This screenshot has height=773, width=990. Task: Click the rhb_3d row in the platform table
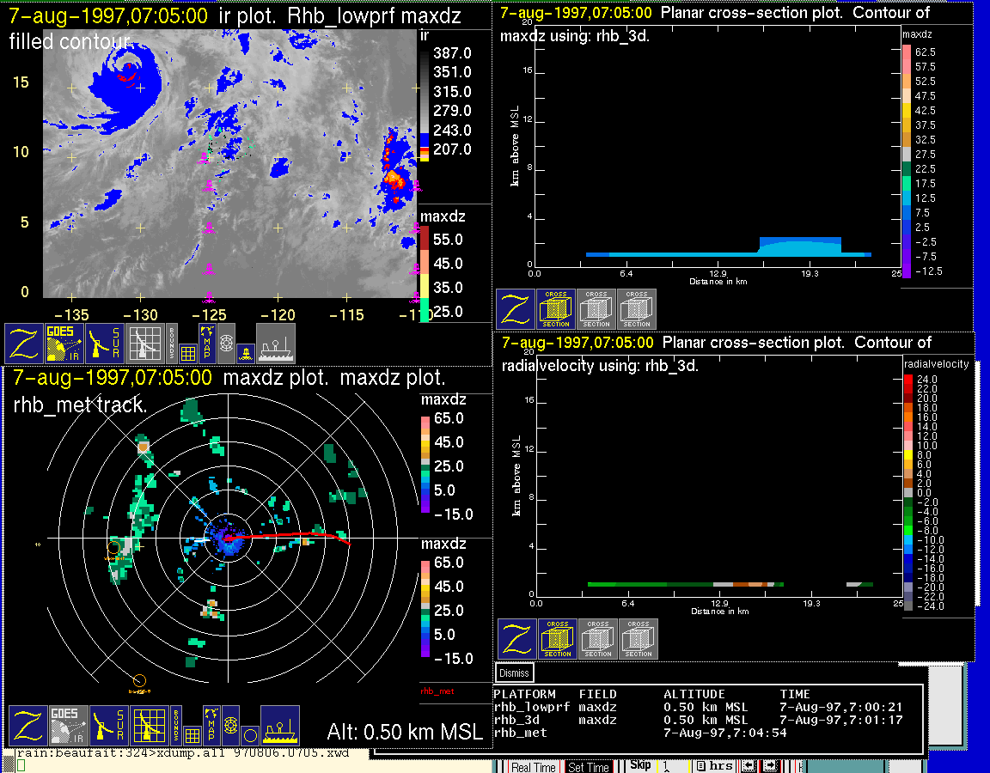[x=699, y=720]
